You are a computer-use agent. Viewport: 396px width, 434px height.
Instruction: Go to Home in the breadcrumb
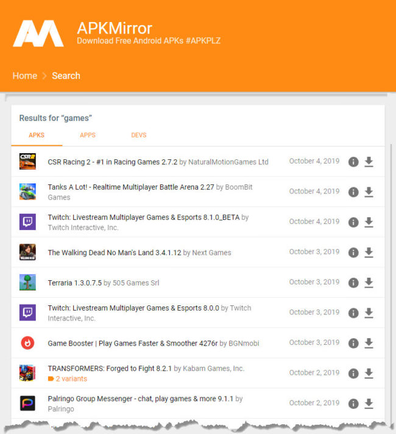tap(25, 76)
